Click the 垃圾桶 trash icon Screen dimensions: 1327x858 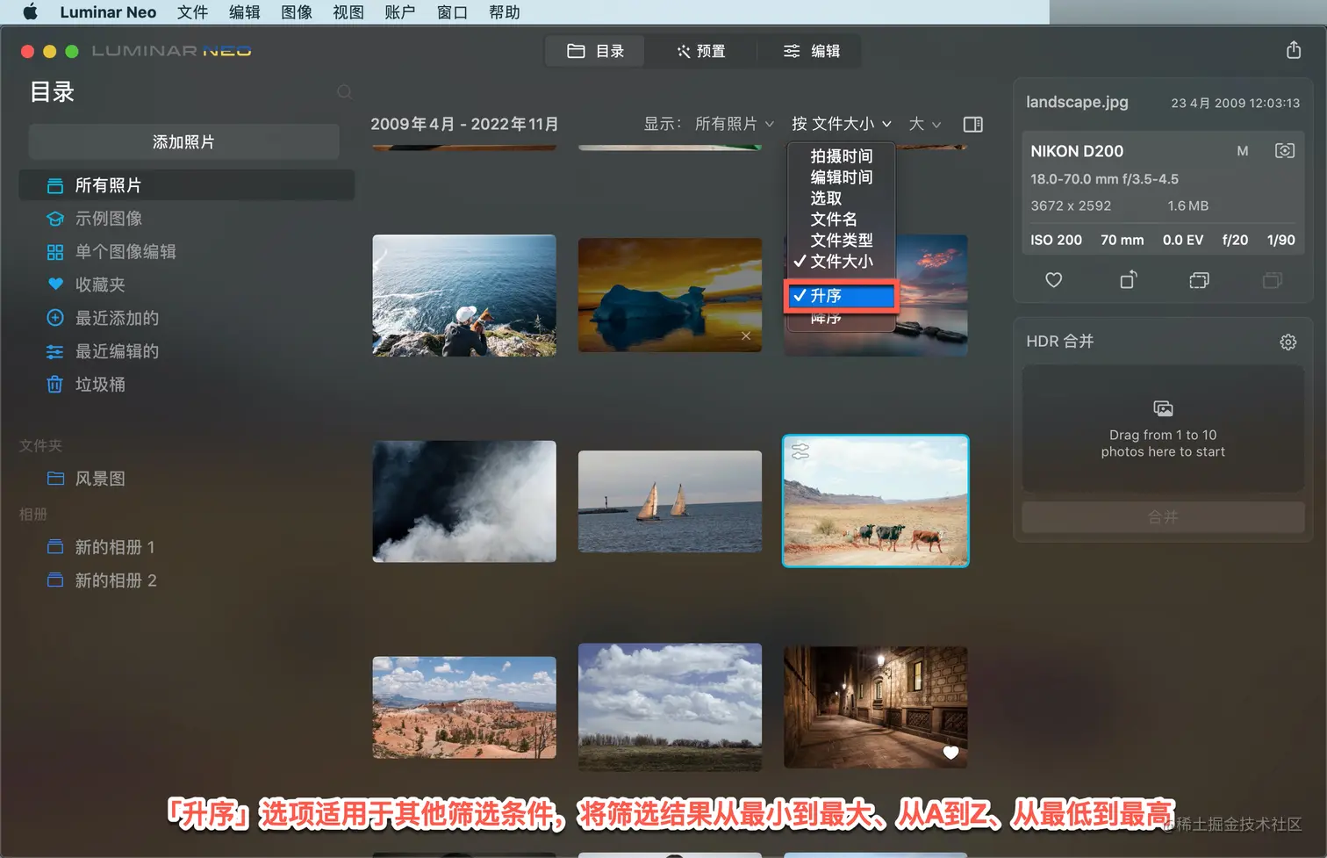[x=55, y=385]
